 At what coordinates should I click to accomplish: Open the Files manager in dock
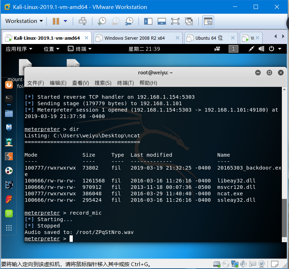pos(9,113)
